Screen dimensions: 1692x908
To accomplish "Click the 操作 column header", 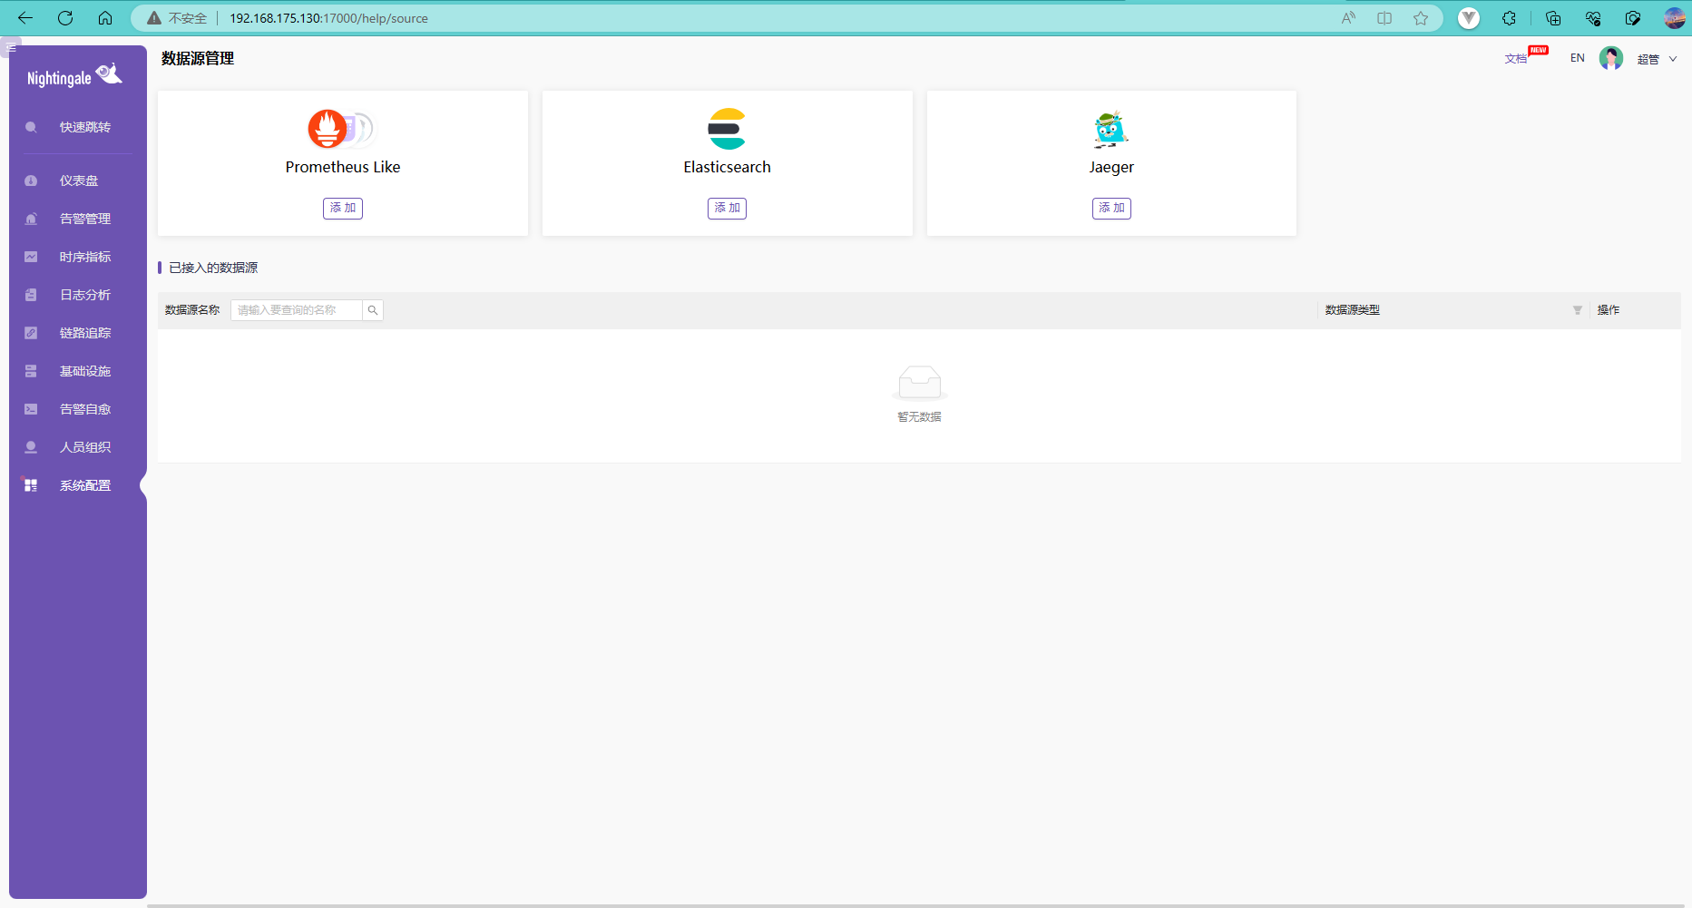I will click(1609, 310).
